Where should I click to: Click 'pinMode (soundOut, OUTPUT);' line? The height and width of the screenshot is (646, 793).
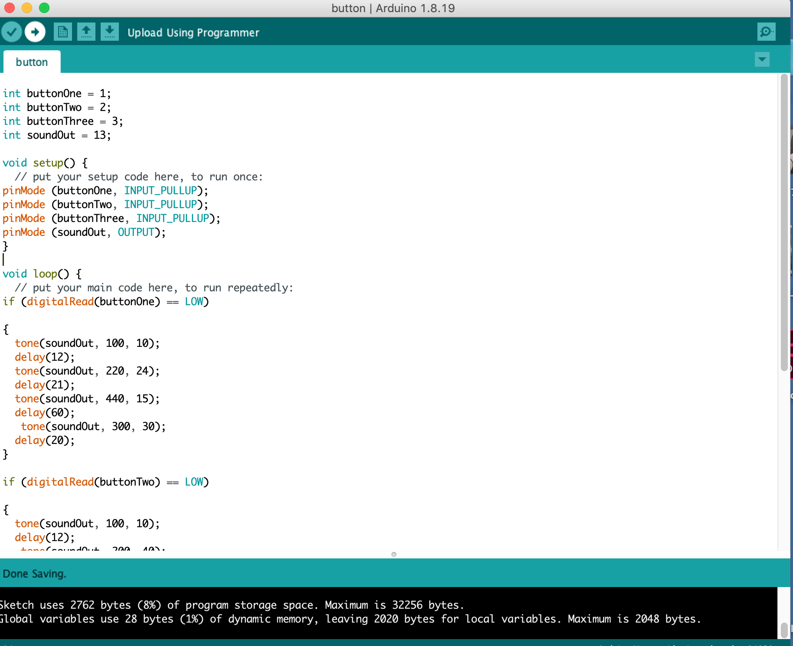pos(84,232)
